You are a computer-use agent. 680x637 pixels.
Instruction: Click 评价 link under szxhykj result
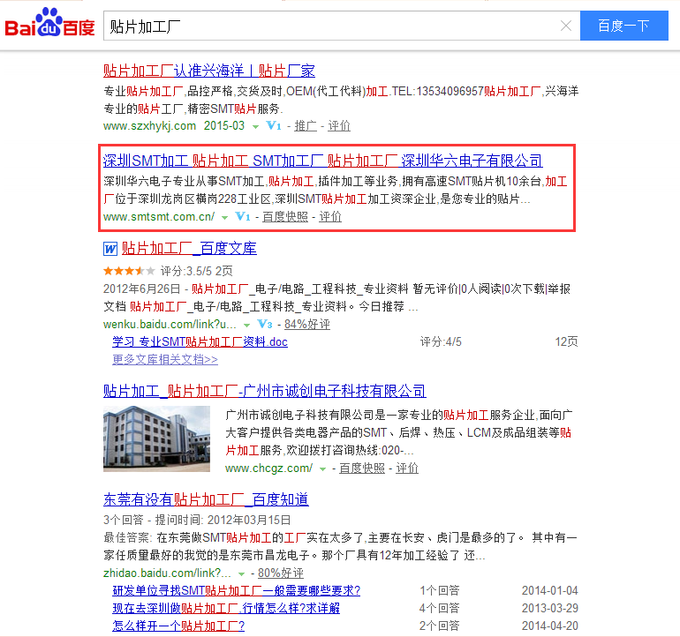coord(339,125)
